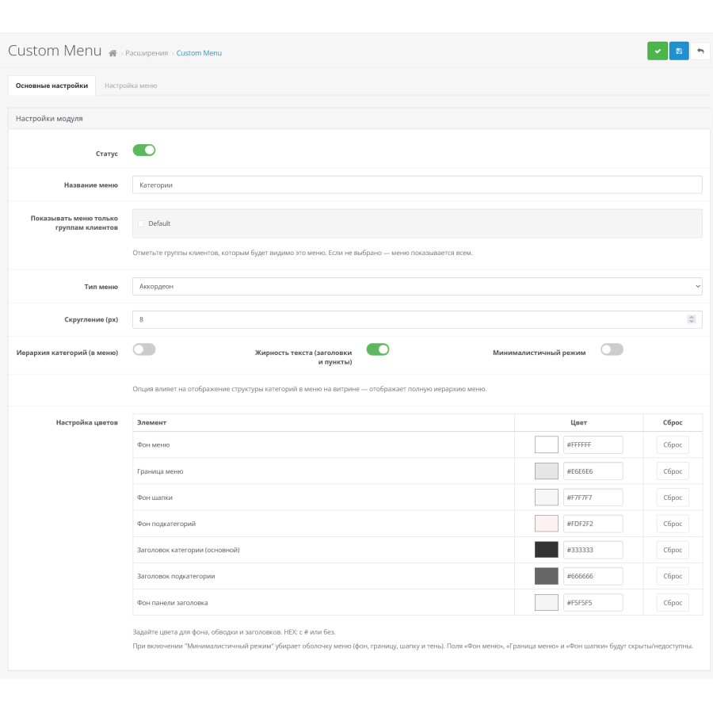Viewport: 713px width, 713px height.
Task: Open the Фон панели заголовка color swatch
Action: coord(546,603)
